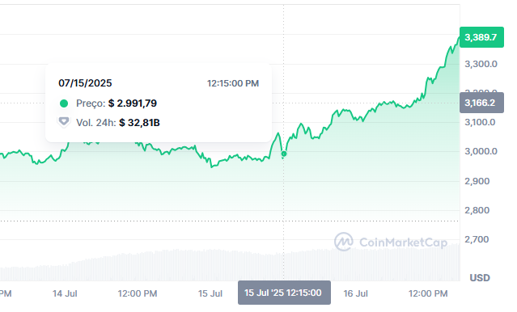Screen dimensions: 517x312
Task: Click the green data point on chart line
Action: [x=283, y=154]
